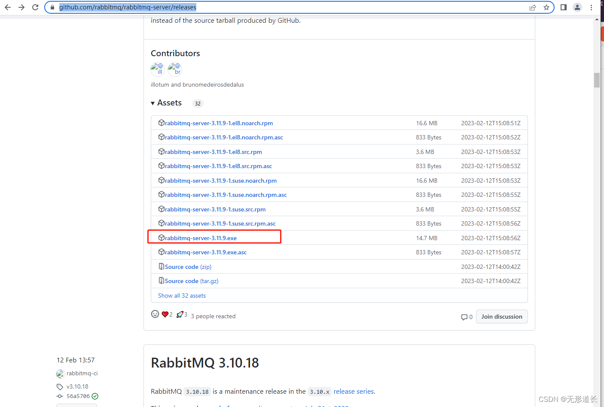The image size is (604, 407).
Task: Open the smiley add-reaction button
Action: click(x=155, y=314)
